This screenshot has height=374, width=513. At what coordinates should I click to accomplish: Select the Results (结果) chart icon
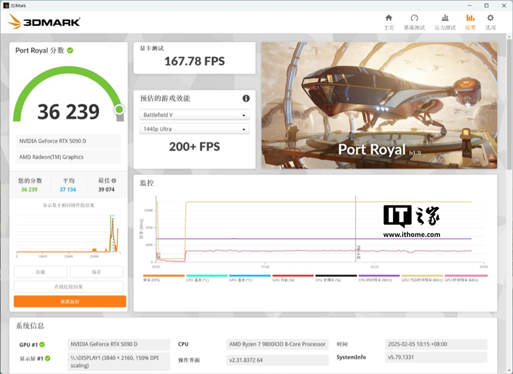pyautogui.click(x=470, y=22)
